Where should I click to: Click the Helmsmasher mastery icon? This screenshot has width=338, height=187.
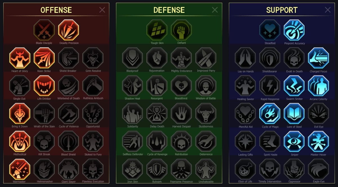point(44,169)
